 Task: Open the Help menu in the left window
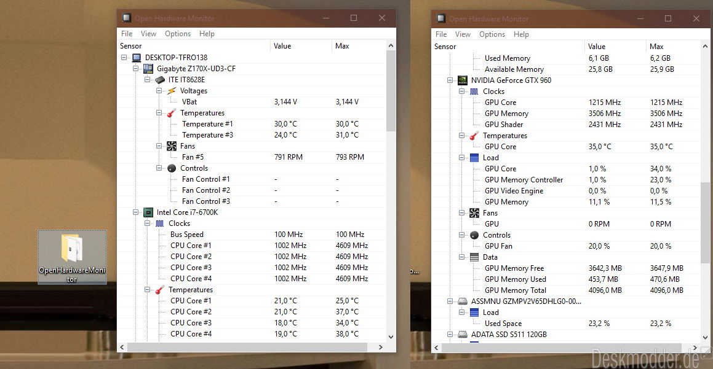207,34
